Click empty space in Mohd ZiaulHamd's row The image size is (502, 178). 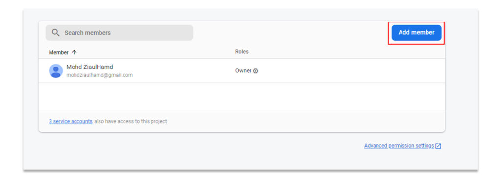(349, 70)
